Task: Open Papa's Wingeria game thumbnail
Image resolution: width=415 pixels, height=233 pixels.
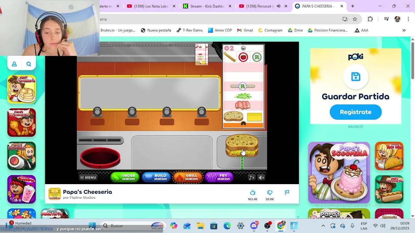Action: tap(22, 123)
